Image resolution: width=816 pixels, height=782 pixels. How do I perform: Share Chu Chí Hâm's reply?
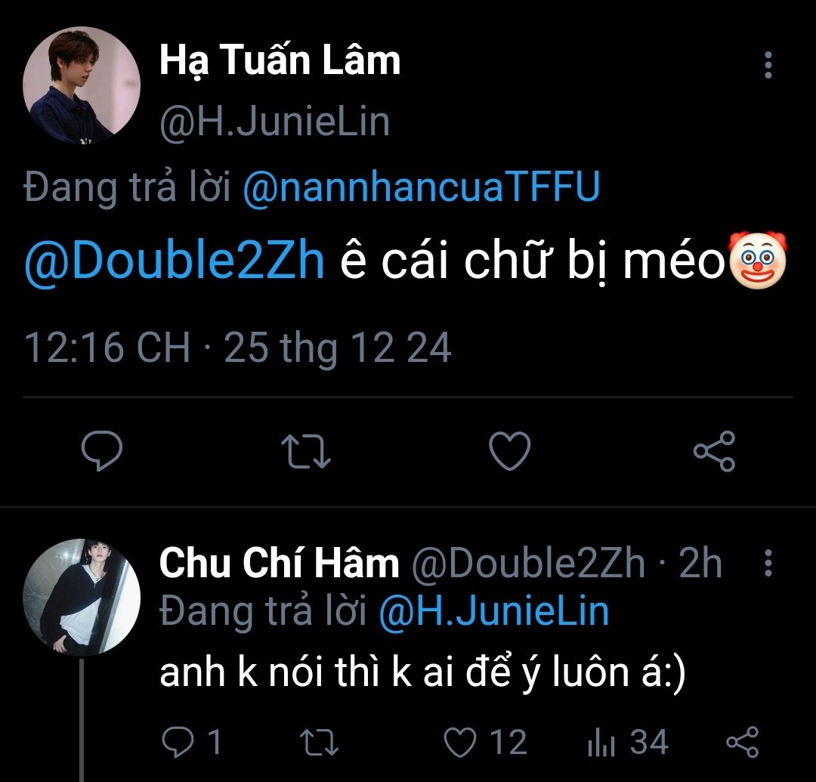(x=741, y=742)
